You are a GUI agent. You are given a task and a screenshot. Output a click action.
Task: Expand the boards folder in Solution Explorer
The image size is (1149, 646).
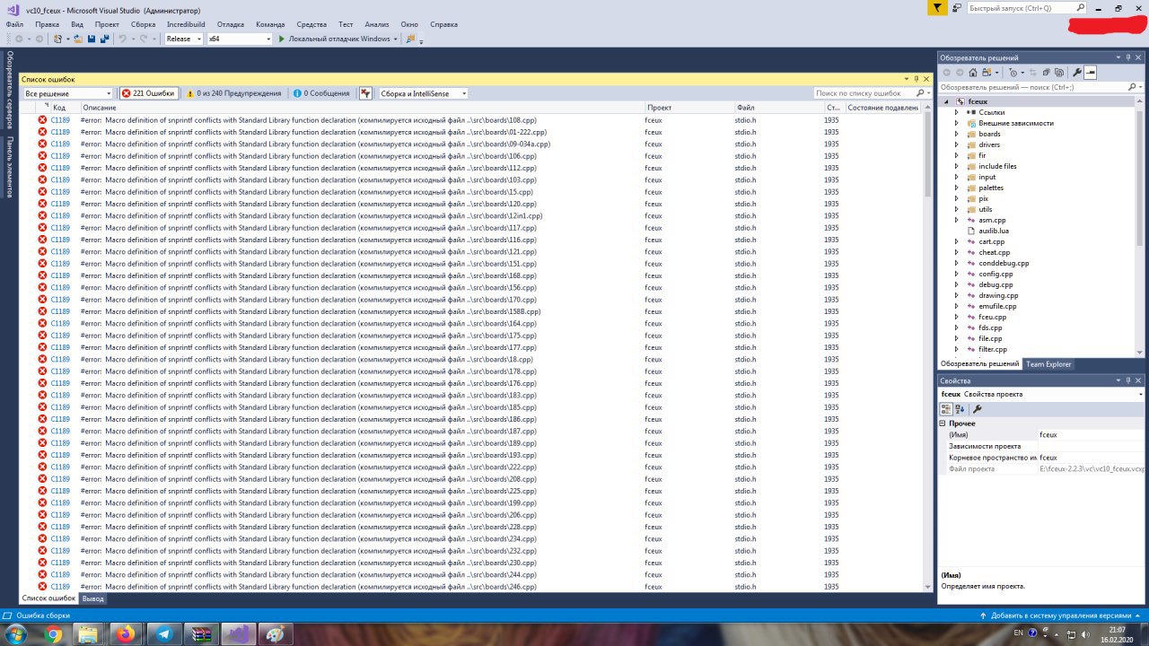click(957, 134)
